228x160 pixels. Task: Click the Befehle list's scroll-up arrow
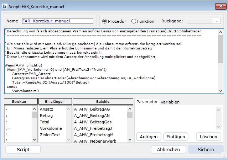130,109
